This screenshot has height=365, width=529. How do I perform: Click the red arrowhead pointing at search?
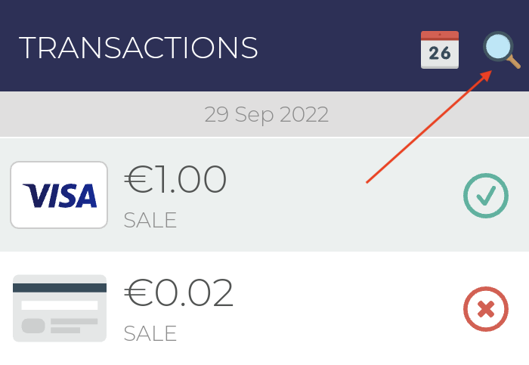(487, 75)
